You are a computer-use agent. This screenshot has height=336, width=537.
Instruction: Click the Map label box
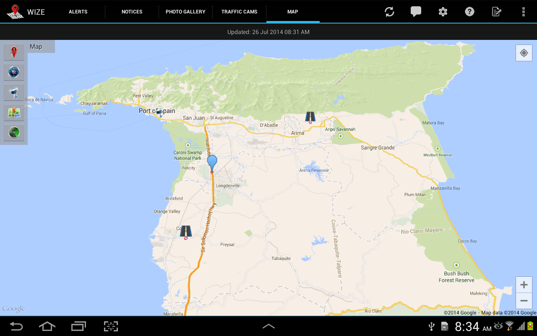pyautogui.click(x=41, y=47)
